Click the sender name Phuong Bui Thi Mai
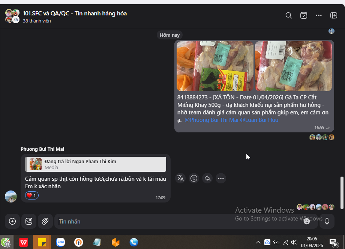345x249 pixels. pyautogui.click(x=42, y=149)
